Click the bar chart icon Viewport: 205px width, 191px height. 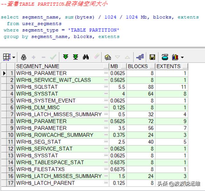pos(175,57)
